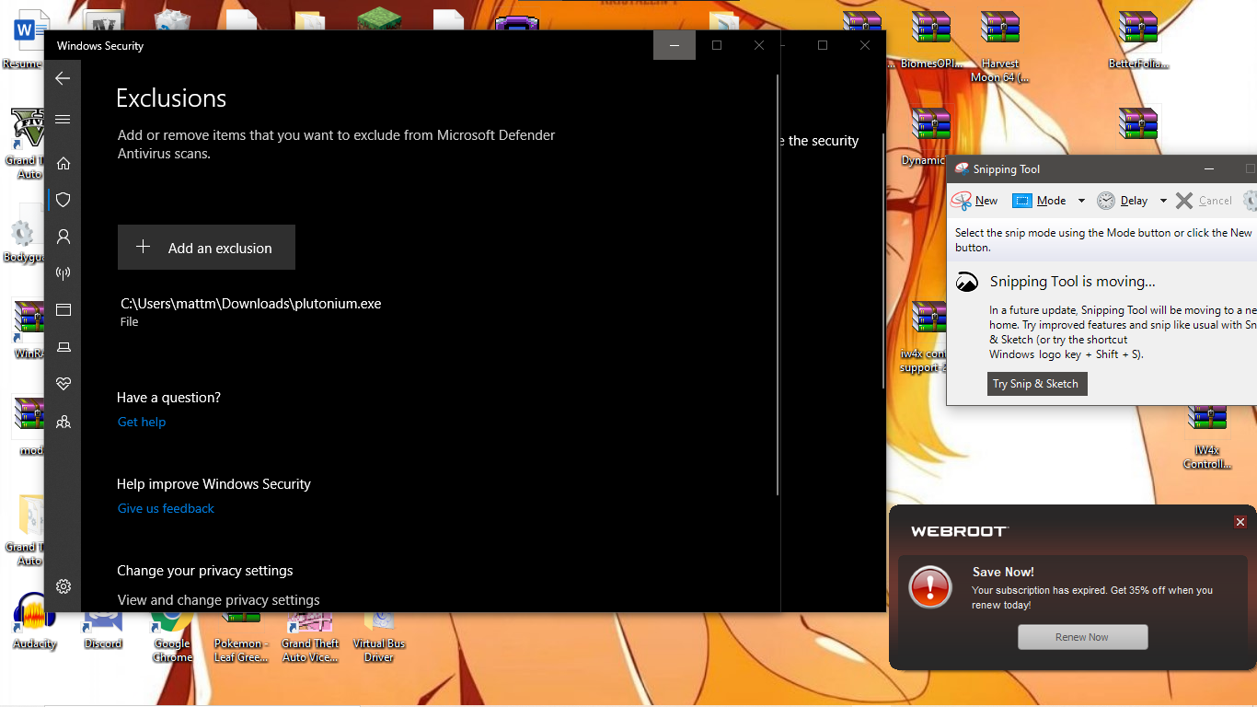Open the Get help link
1257x707 pixels.
pos(142,422)
